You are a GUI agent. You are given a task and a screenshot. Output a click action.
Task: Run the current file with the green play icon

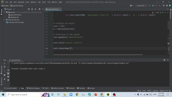(150, 6)
